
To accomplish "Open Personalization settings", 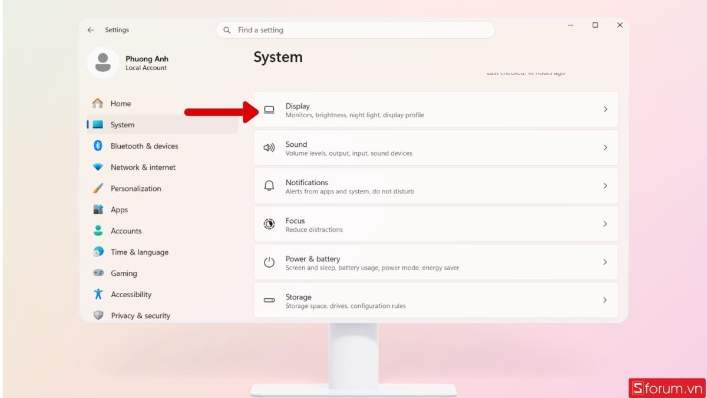I will click(x=136, y=188).
